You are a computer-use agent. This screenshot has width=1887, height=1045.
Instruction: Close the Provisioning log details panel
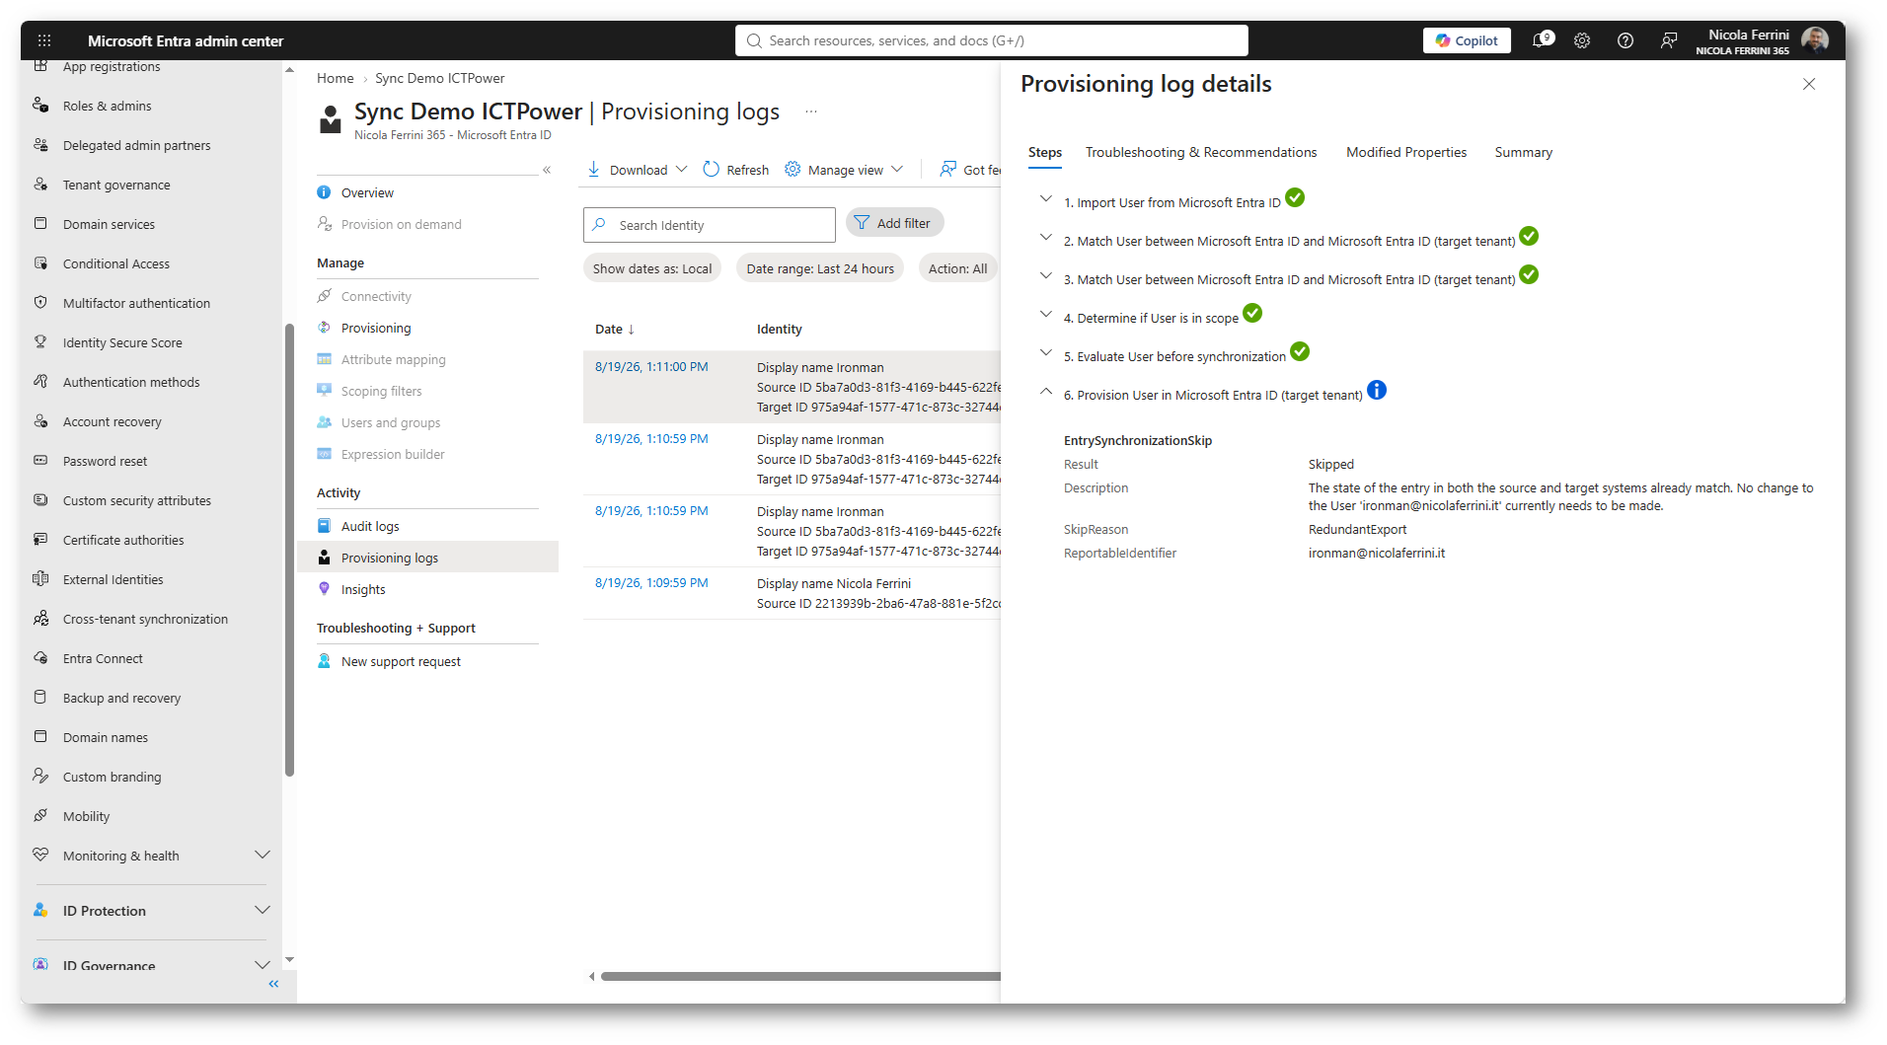click(1809, 84)
